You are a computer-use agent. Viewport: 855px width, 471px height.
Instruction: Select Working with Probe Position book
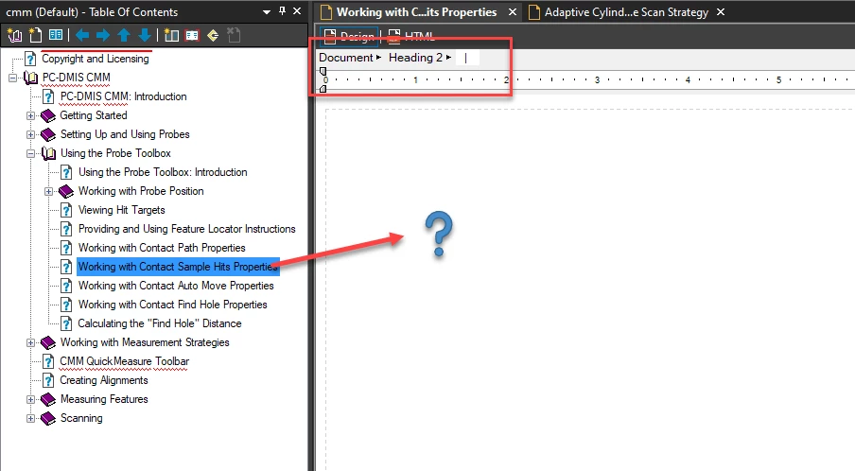point(141,191)
